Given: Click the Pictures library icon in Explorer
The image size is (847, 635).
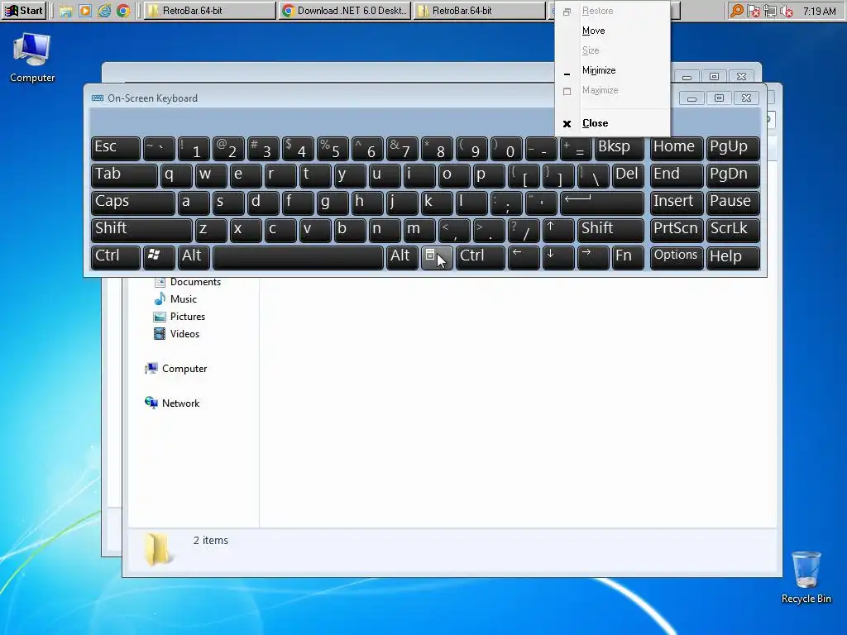Looking at the screenshot, I should click(160, 317).
